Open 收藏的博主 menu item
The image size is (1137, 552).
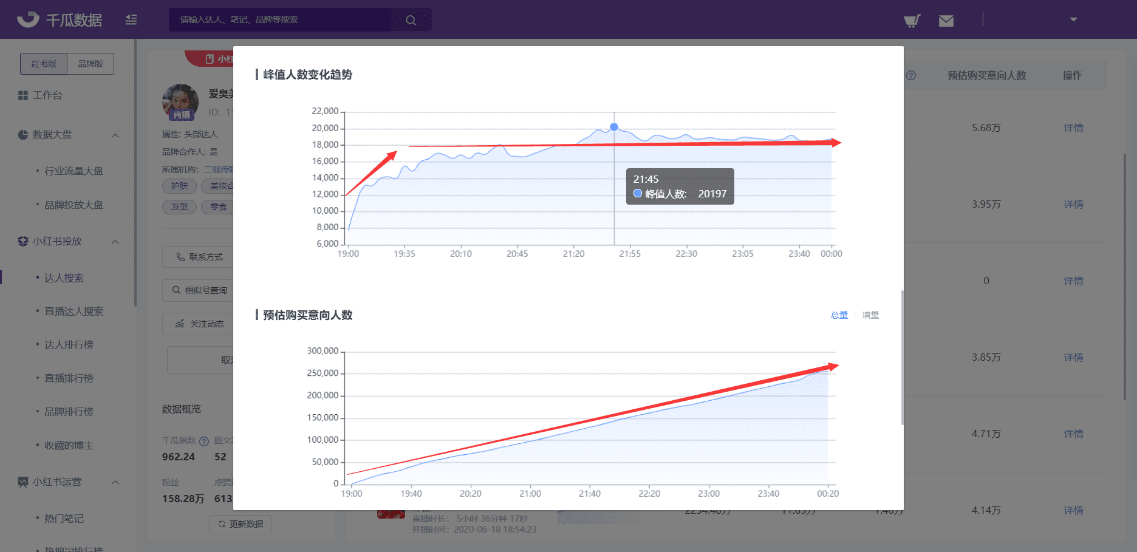(x=69, y=446)
